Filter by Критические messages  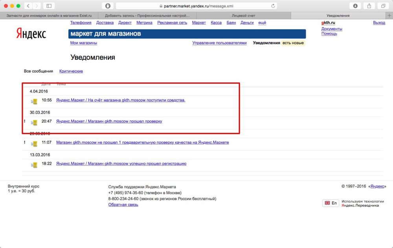pyautogui.click(x=71, y=71)
